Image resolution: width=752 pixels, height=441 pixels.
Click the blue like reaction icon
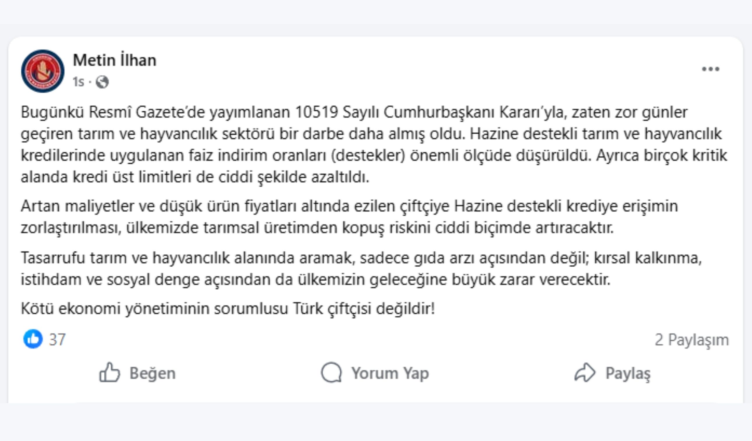pos(33,339)
